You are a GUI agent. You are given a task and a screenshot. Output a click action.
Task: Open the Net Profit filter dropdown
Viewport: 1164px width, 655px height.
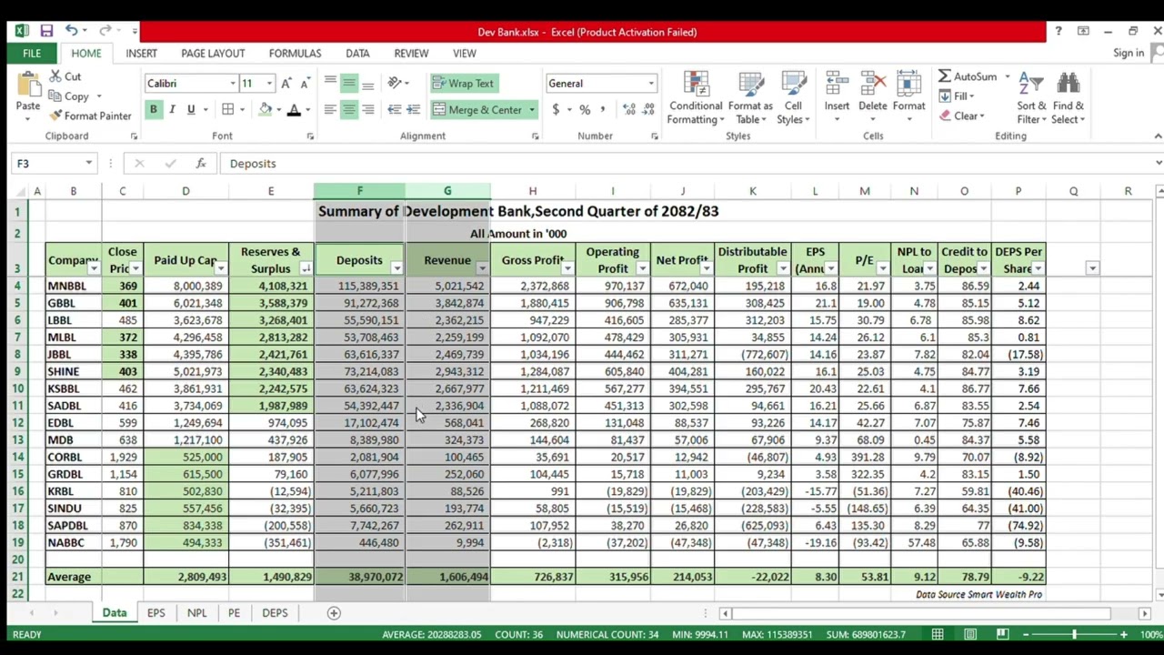point(706,268)
